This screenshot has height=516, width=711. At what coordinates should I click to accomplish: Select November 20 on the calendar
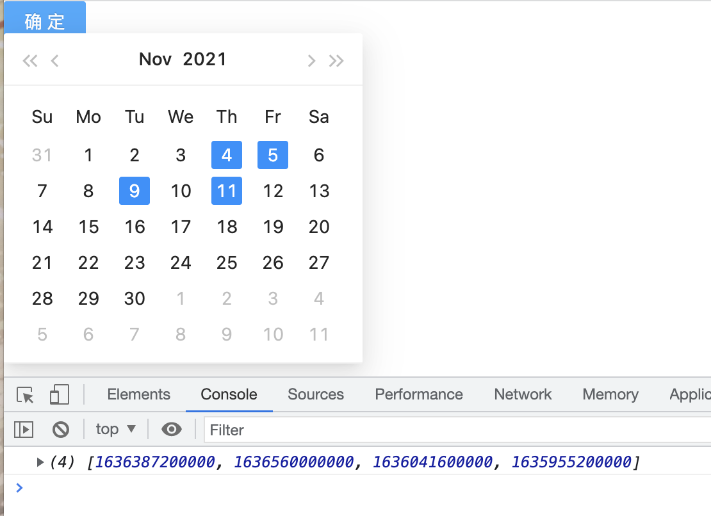319,227
